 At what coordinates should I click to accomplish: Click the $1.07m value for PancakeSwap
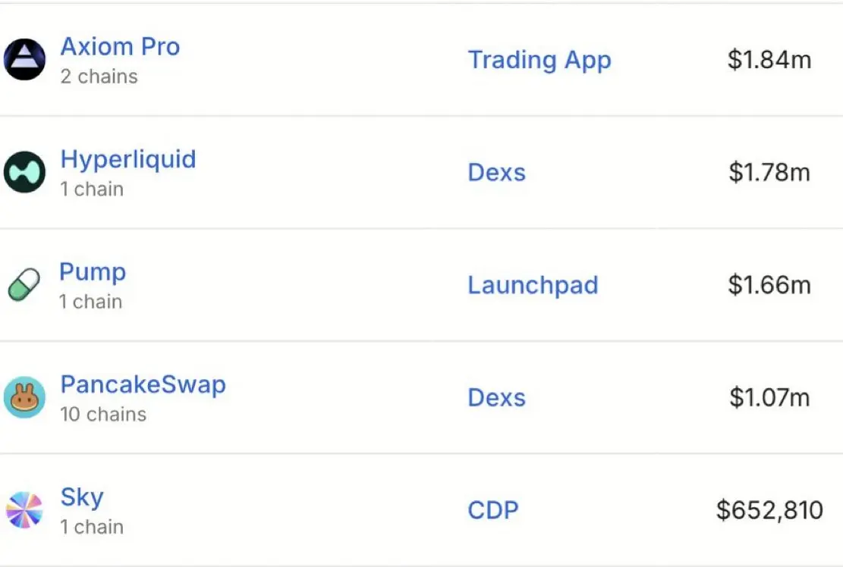click(x=769, y=398)
